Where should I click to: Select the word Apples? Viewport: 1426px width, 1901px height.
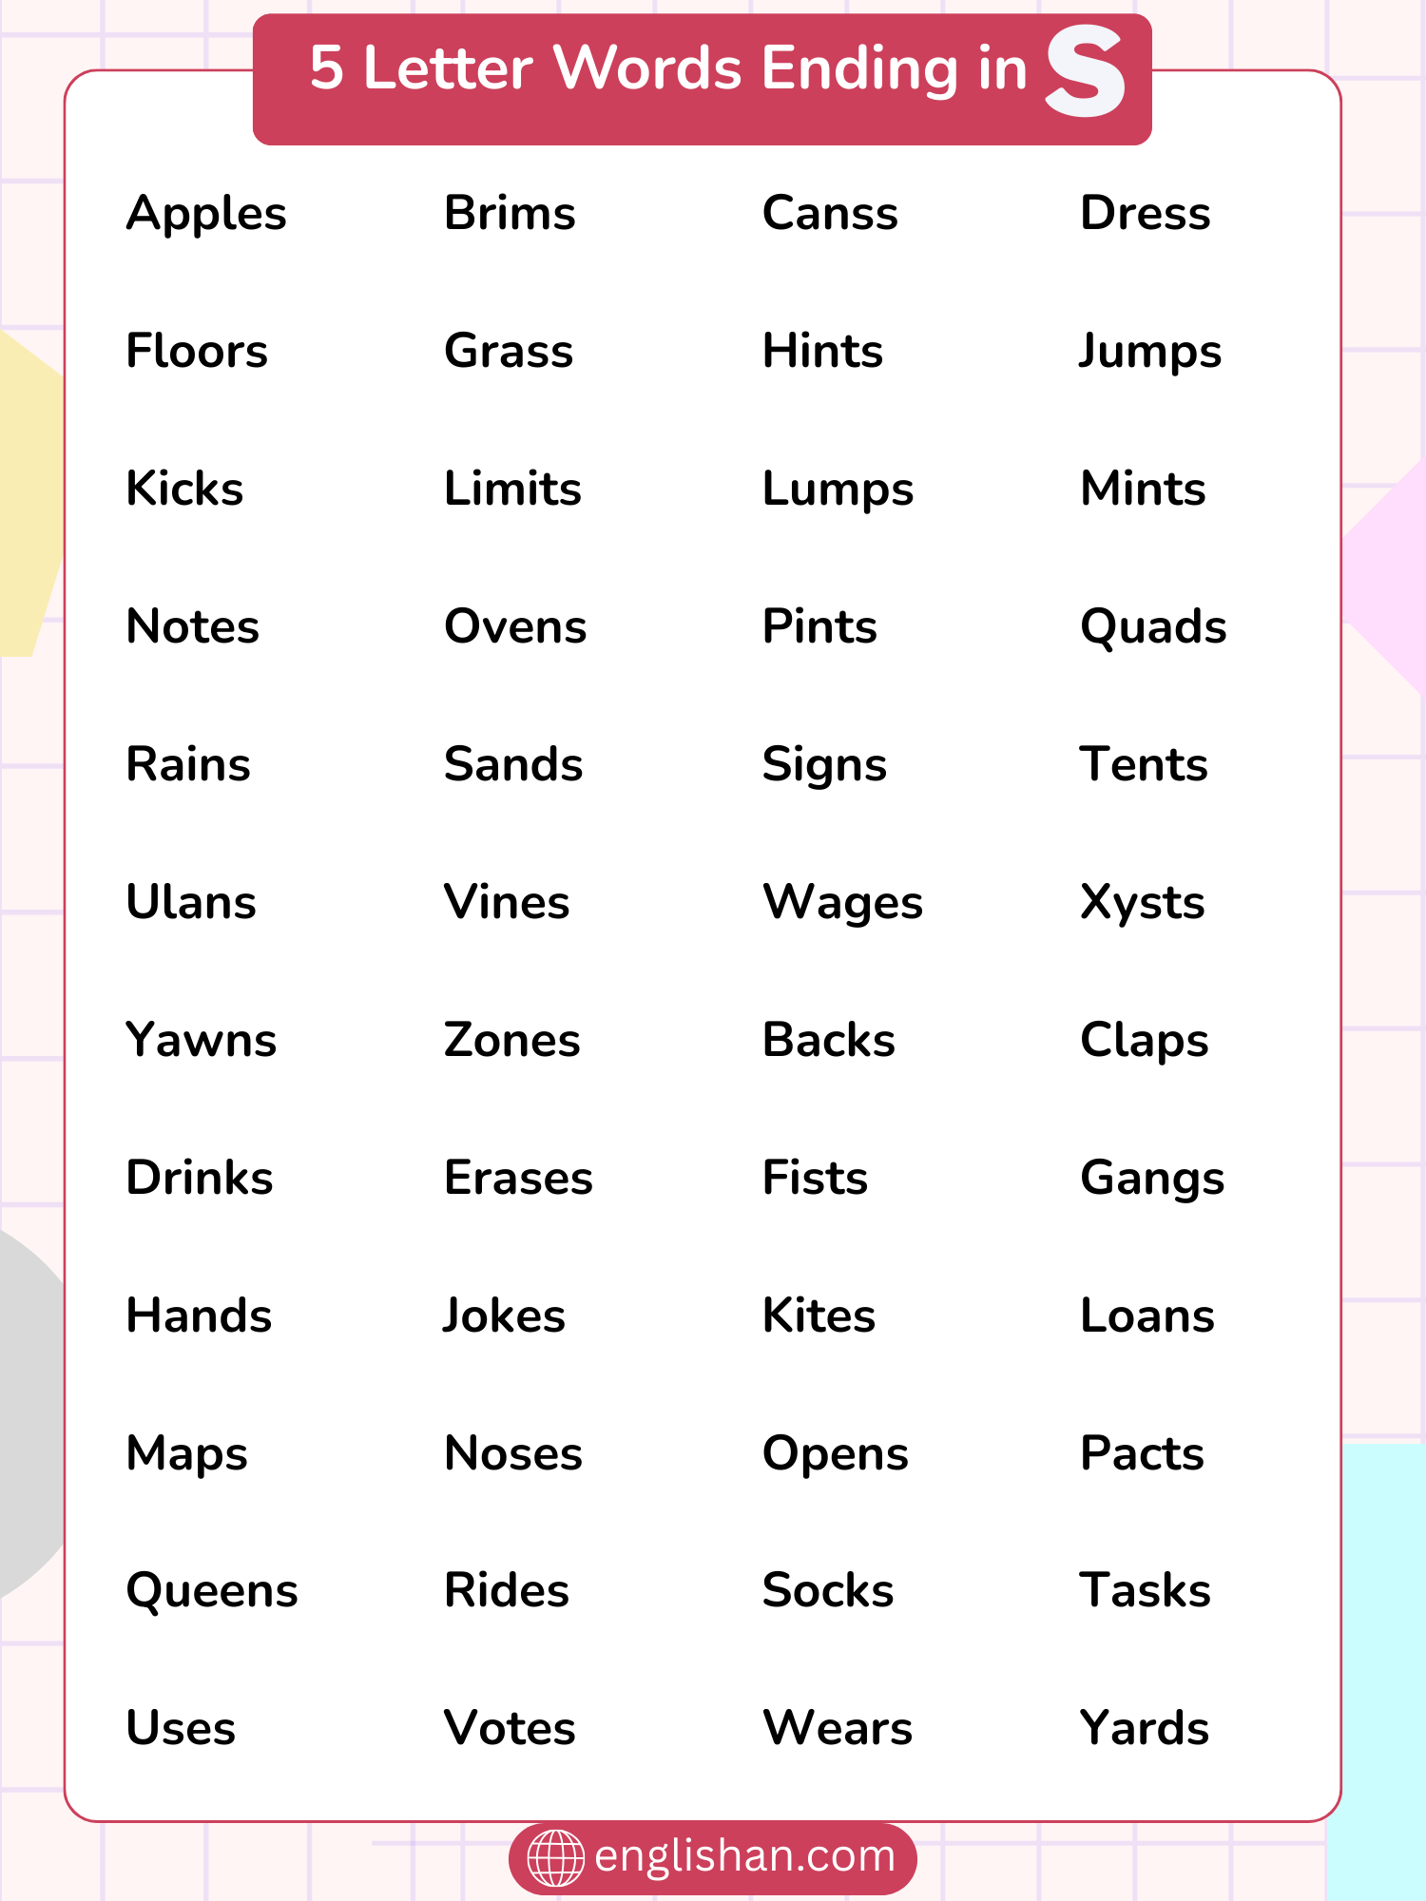coord(206,214)
